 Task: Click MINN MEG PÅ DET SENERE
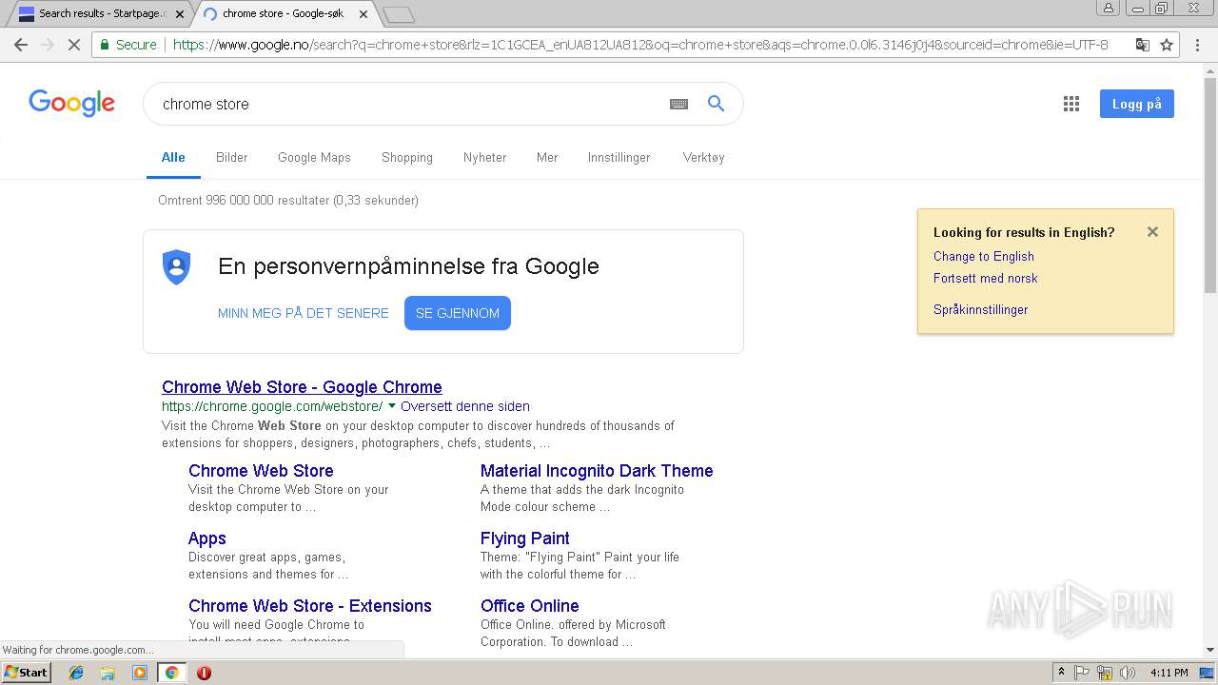[x=304, y=313]
